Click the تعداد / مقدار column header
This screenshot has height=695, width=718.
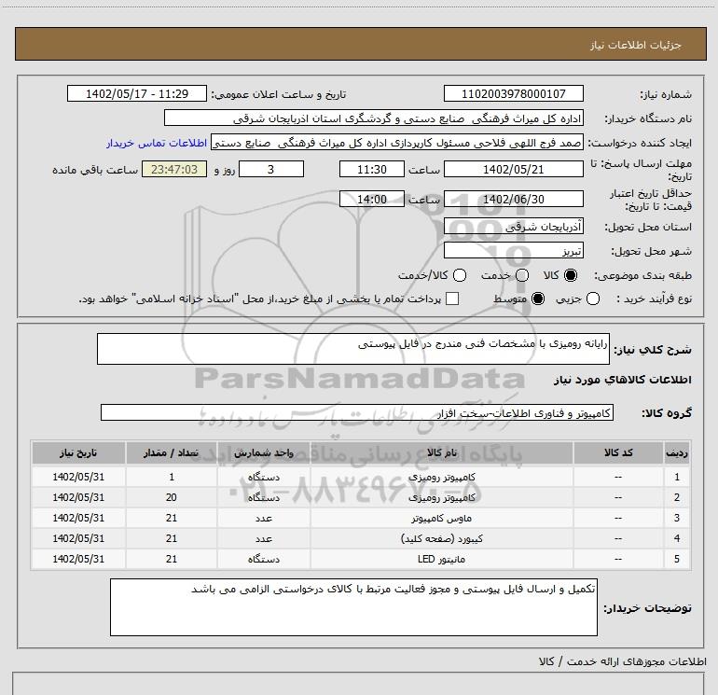[172, 452]
